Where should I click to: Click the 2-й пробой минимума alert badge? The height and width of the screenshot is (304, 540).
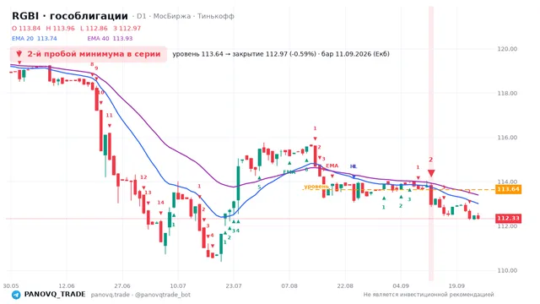coord(89,54)
